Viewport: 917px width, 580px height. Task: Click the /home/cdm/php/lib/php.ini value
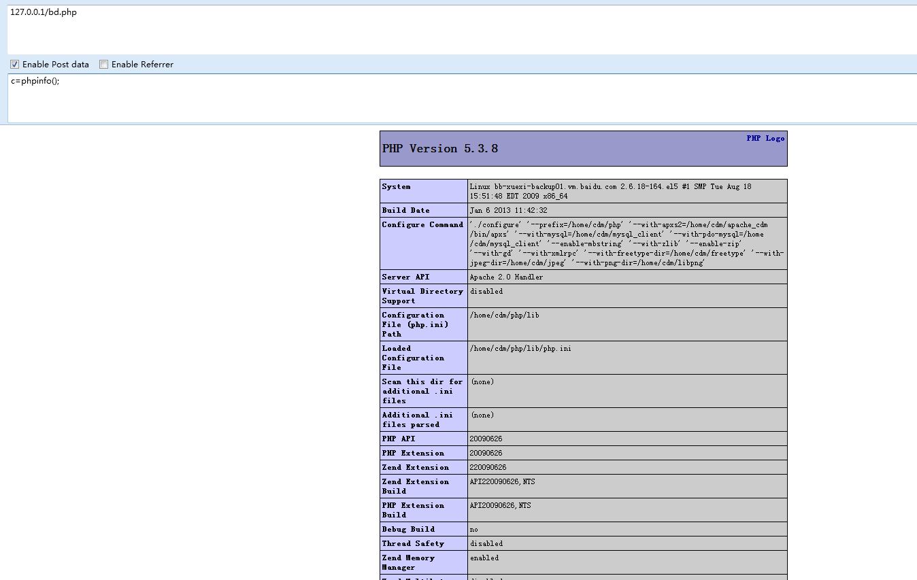click(x=520, y=348)
